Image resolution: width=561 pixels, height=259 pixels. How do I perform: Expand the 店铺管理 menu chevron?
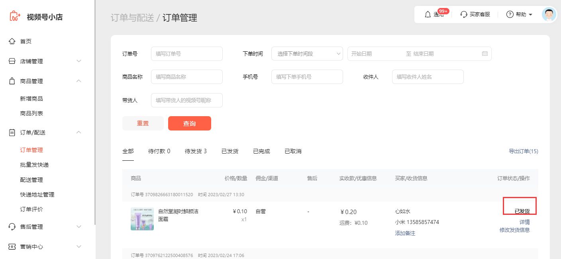(x=78, y=61)
